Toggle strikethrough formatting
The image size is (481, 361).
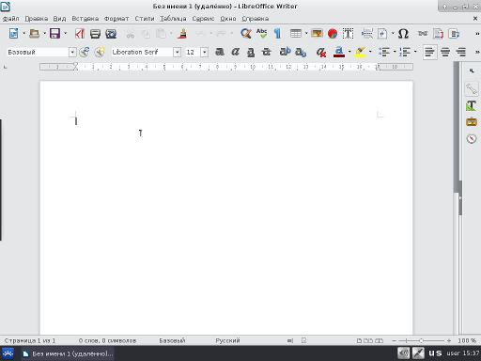click(266, 52)
